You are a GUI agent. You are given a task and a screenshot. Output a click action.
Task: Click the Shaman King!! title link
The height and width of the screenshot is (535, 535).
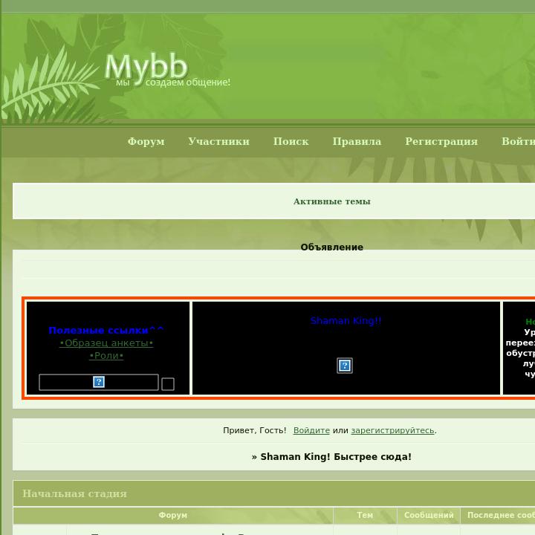coord(346,320)
